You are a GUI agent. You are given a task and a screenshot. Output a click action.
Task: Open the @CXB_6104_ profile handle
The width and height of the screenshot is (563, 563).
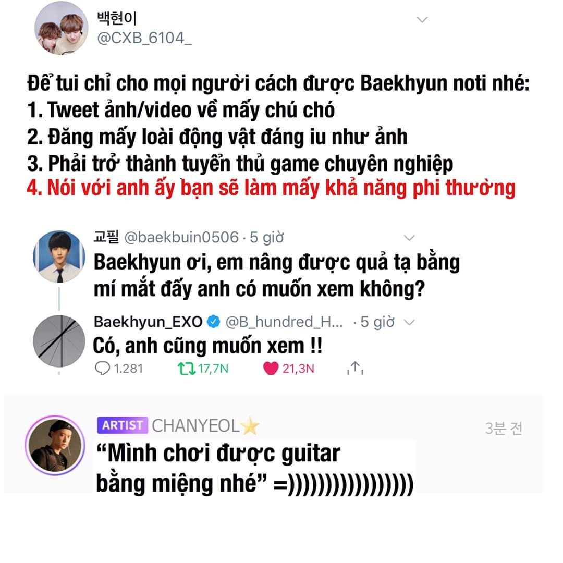pos(144,38)
